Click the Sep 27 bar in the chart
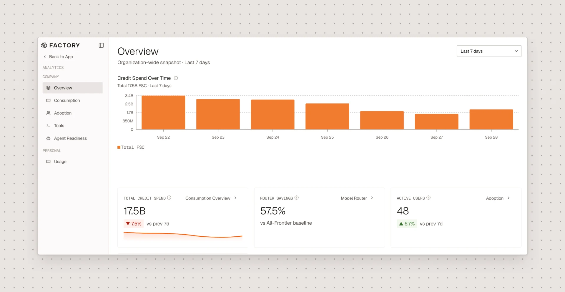The image size is (565, 292). pos(437,122)
